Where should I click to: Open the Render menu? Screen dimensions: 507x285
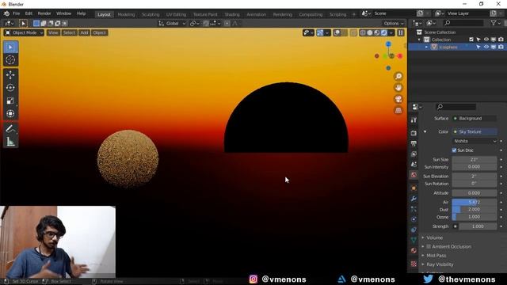coord(44,13)
